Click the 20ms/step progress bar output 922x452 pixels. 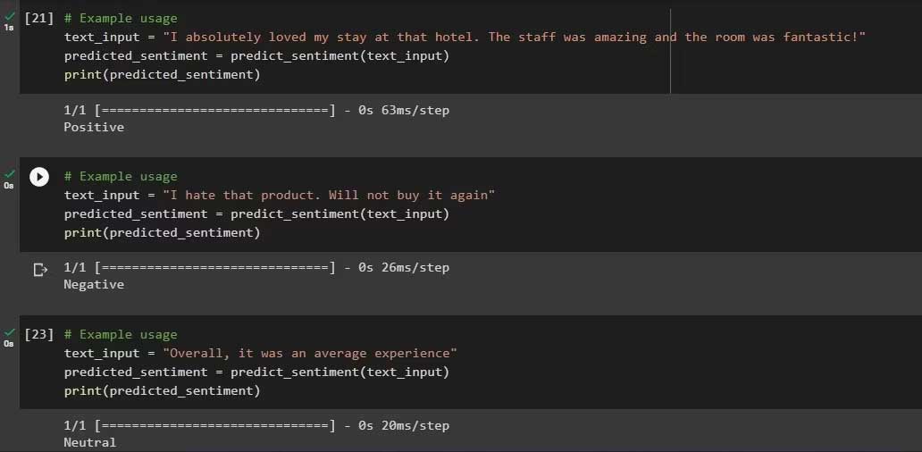click(x=256, y=425)
